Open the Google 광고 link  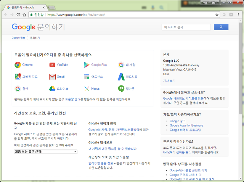(178, 121)
